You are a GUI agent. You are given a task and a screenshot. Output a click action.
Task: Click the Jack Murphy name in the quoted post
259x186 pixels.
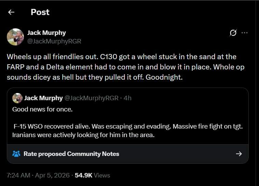pos(43,98)
